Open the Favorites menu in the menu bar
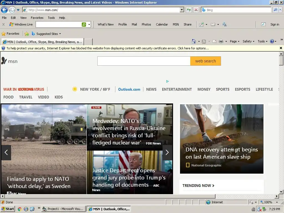The height and width of the screenshot is (213, 284). pyautogui.click(x=37, y=18)
